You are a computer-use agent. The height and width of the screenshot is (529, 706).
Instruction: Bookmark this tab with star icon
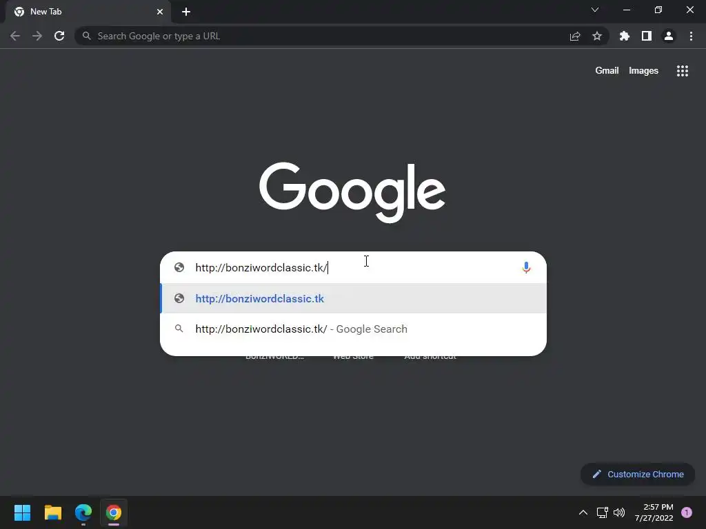[597, 36]
